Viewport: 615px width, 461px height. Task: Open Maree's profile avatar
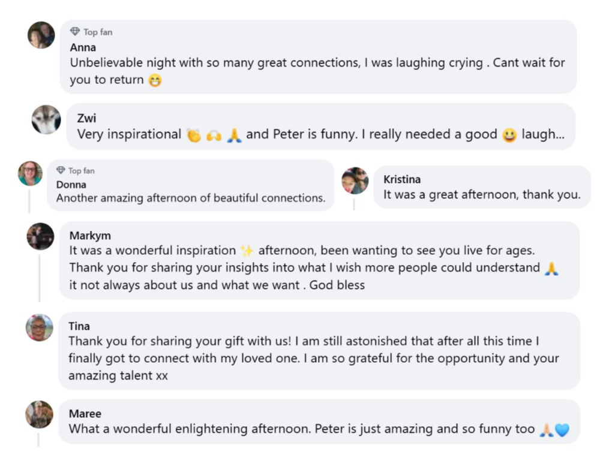click(x=39, y=414)
